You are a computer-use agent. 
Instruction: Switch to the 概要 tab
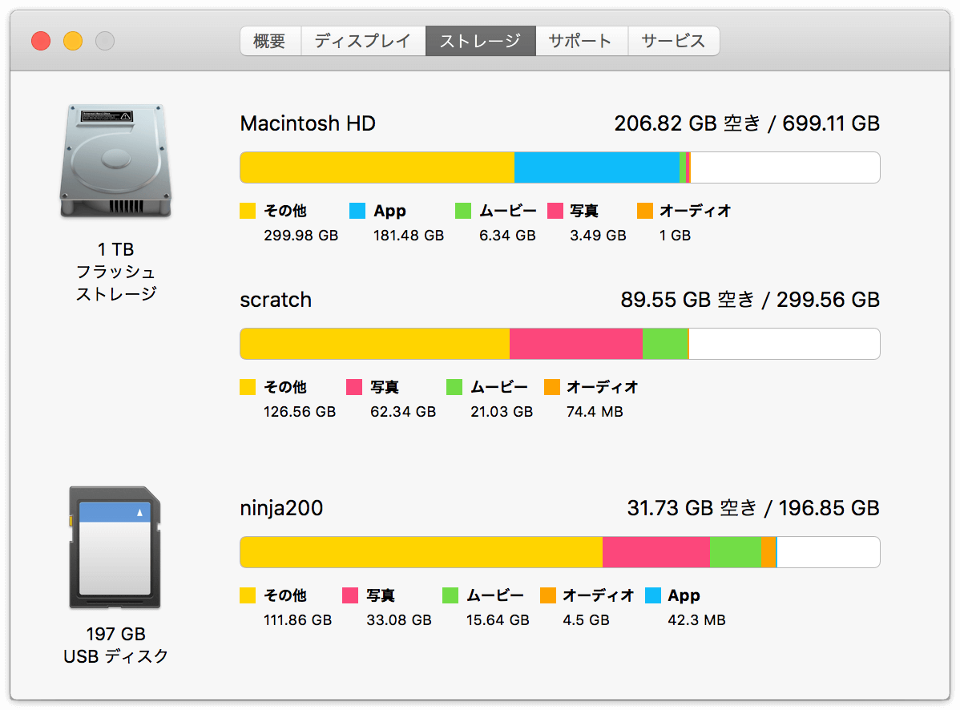(270, 41)
